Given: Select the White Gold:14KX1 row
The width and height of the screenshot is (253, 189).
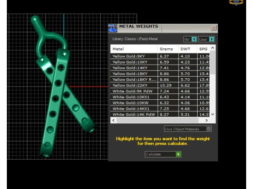Looking at the screenshot, I should tap(160, 109).
